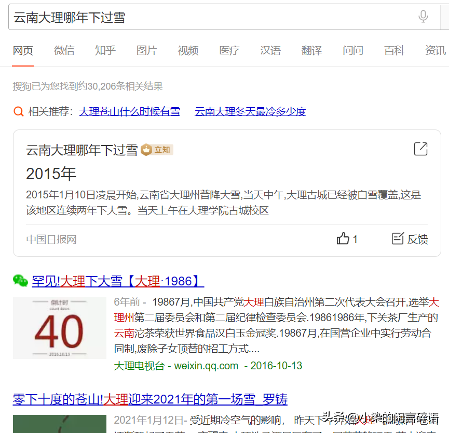Open the 图片 tab
Image resolution: width=449 pixels, height=433 pixels.
[146, 51]
